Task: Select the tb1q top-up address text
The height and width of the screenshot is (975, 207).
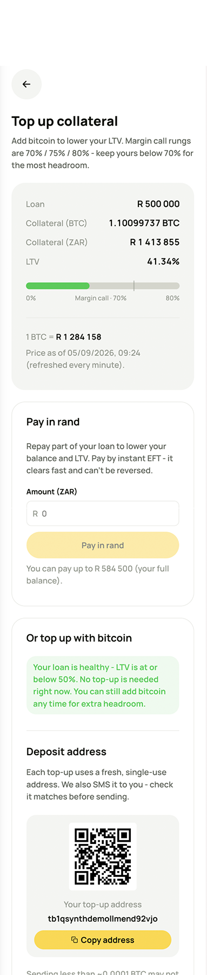Action: pyautogui.click(x=103, y=919)
